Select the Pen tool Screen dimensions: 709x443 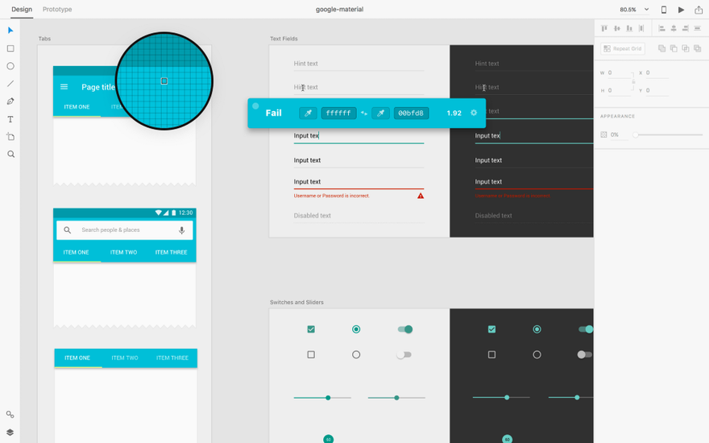[x=10, y=101]
